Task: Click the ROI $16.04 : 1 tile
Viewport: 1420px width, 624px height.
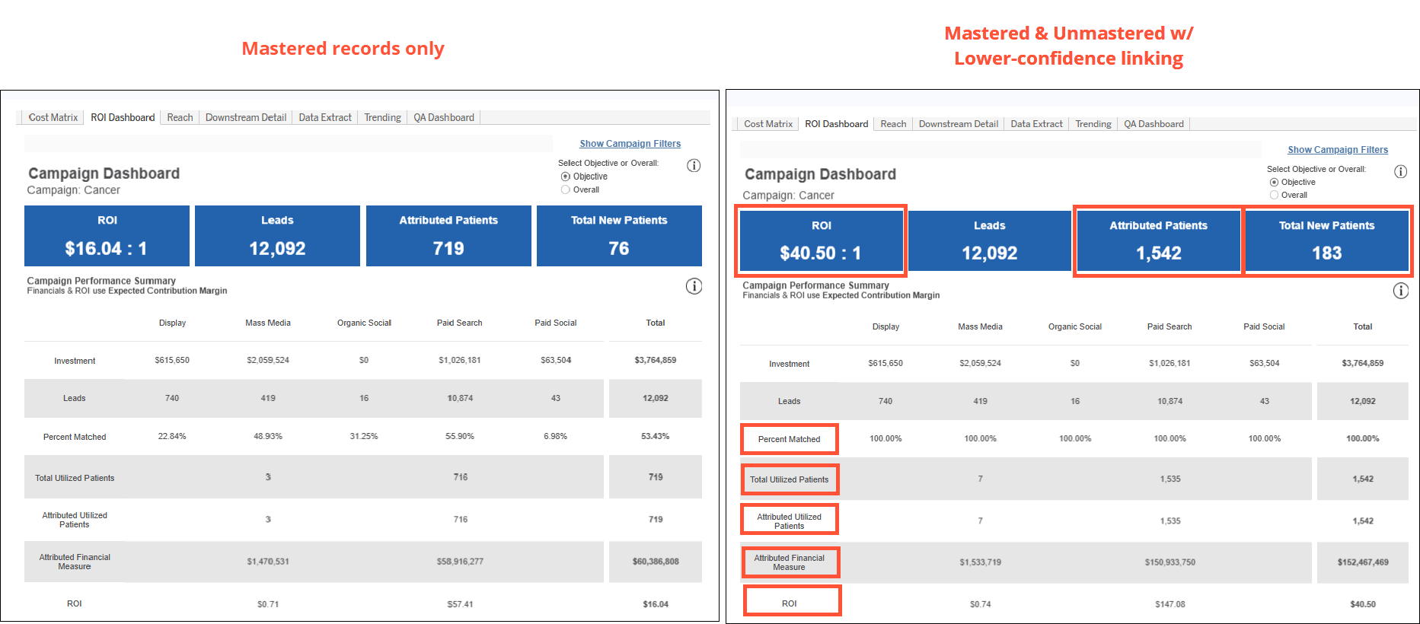Action: click(107, 236)
